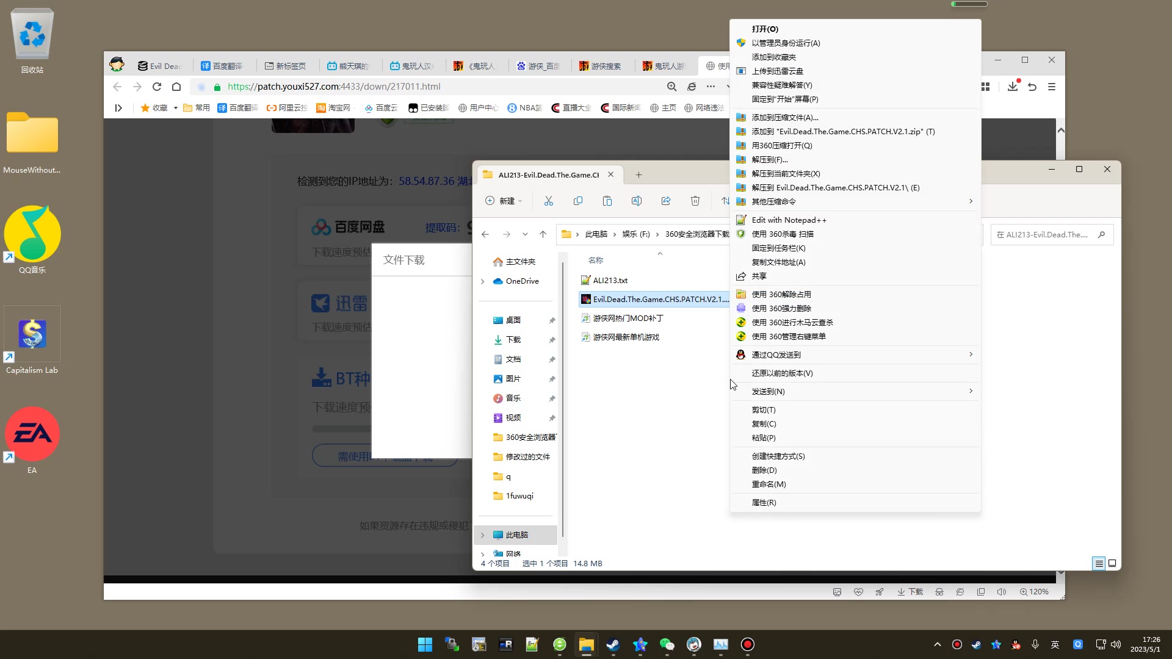Reload the browser page
Viewport: 1172px width, 659px height.
[157, 87]
